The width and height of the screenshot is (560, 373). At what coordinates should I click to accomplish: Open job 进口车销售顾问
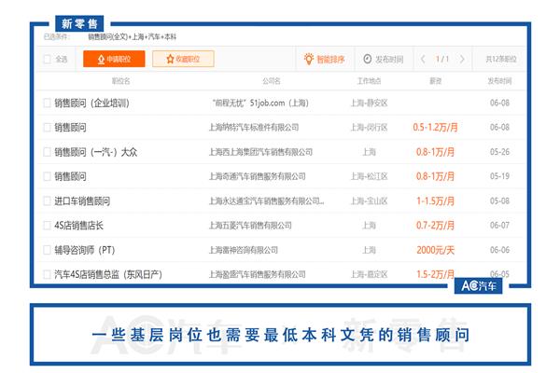coord(82,201)
